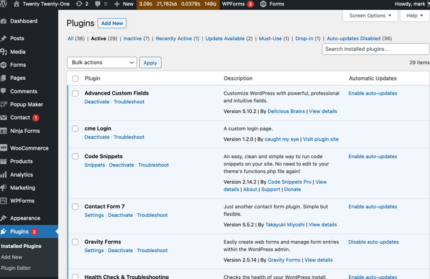Click the Marketing megaphone icon
Screen dimensions: 430x279
pyautogui.click(x=4, y=188)
